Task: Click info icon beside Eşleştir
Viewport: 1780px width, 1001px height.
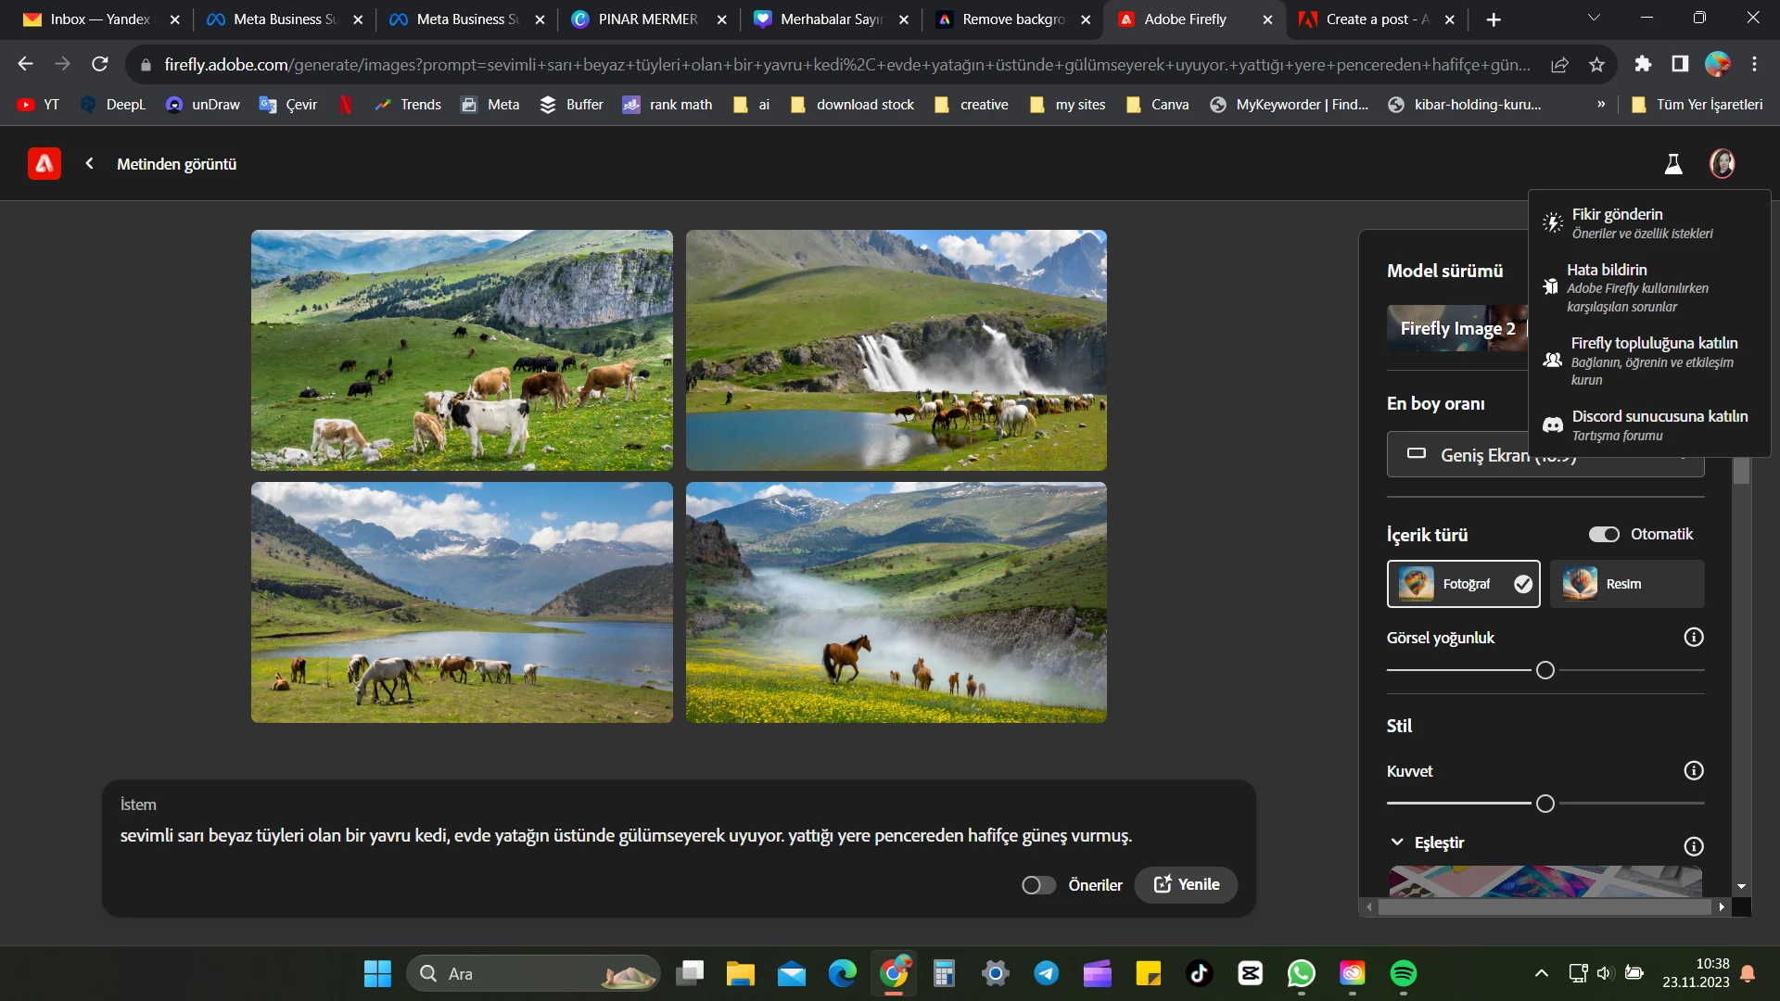Action: coord(1694,846)
